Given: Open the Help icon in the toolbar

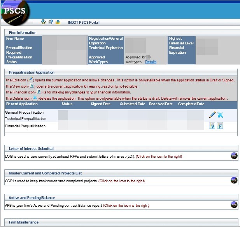Looking at the screenshot, I should 51,22.
